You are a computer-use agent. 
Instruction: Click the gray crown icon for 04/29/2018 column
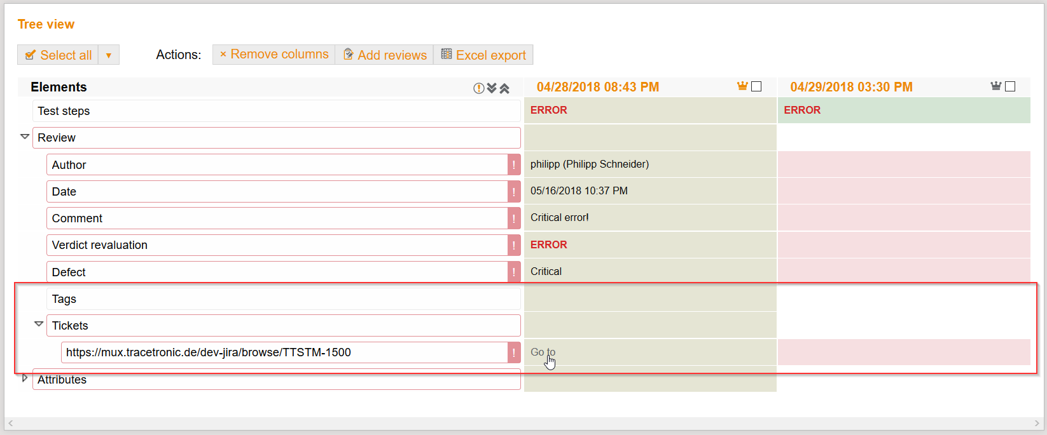click(x=996, y=86)
